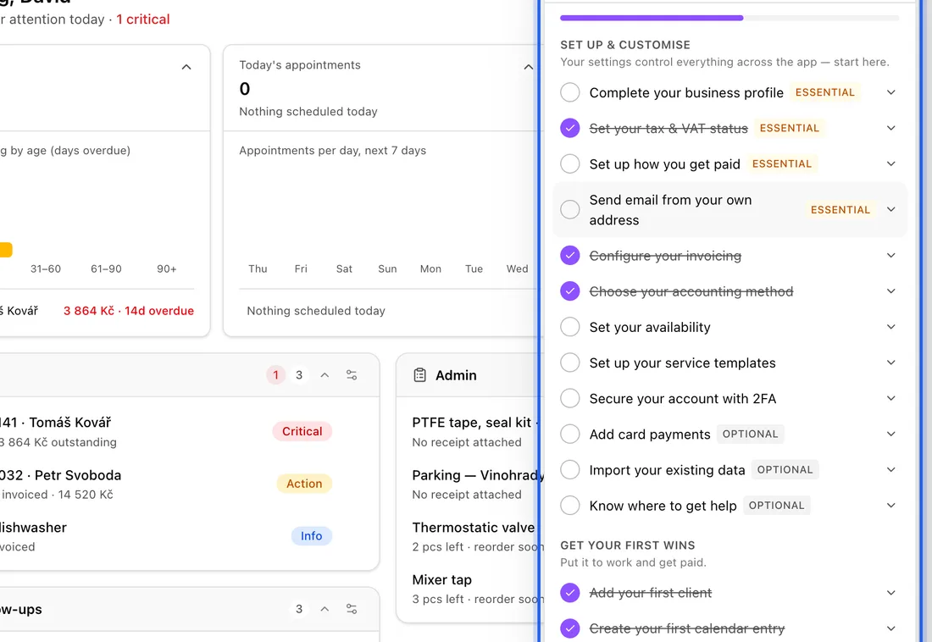This screenshot has height=642, width=932.
Task: Check off Add card payments
Action: (570, 434)
